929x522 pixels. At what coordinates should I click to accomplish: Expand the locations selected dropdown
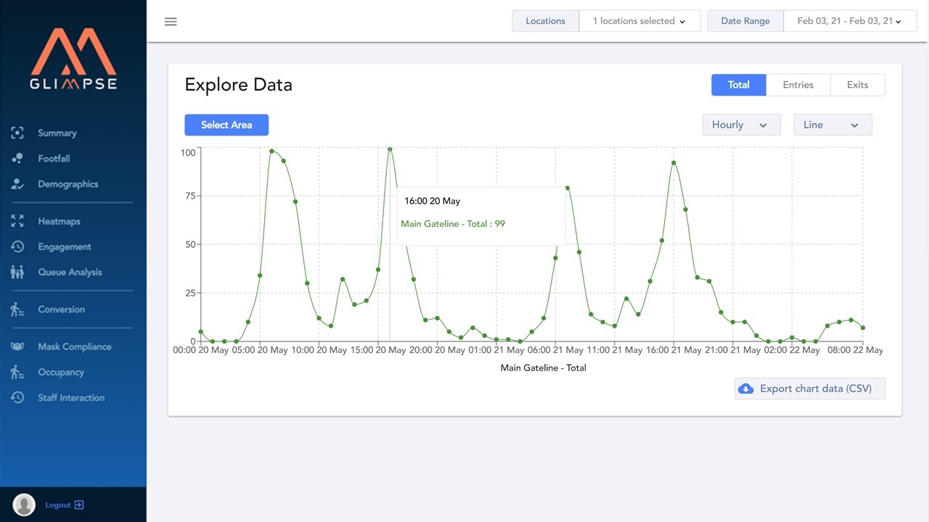coord(639,21)
